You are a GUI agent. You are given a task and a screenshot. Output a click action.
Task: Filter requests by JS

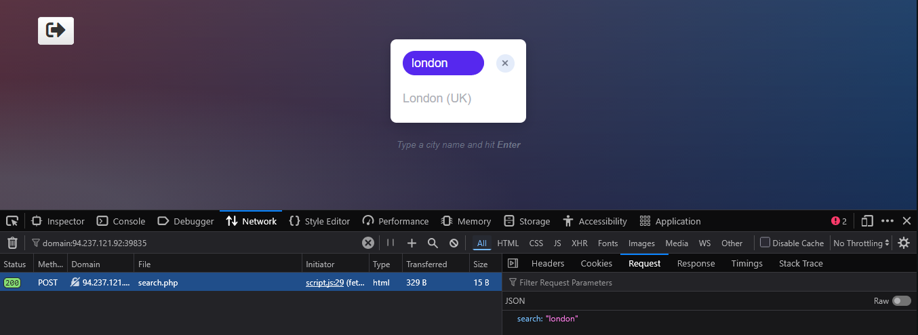click(557, 243)
